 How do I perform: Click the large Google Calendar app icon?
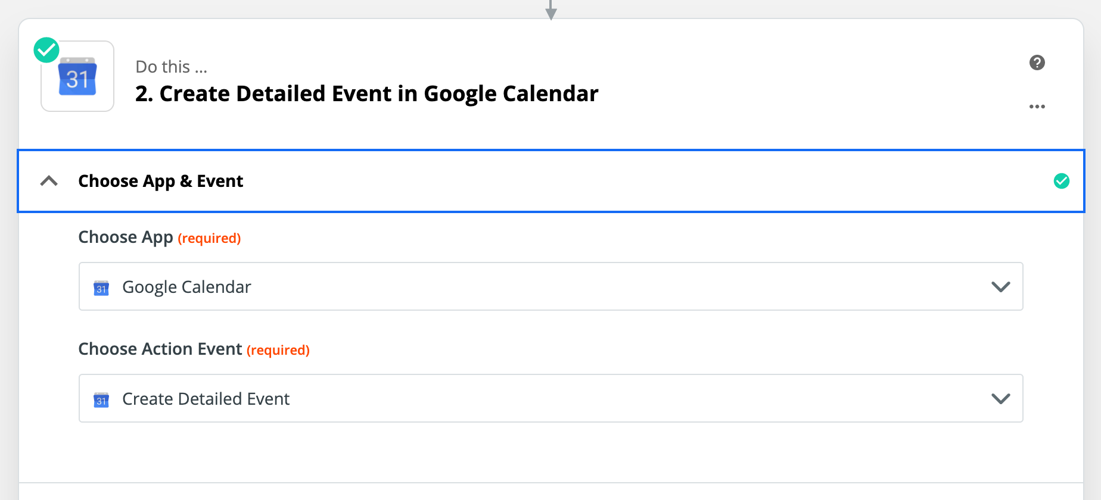pos(77,77)
